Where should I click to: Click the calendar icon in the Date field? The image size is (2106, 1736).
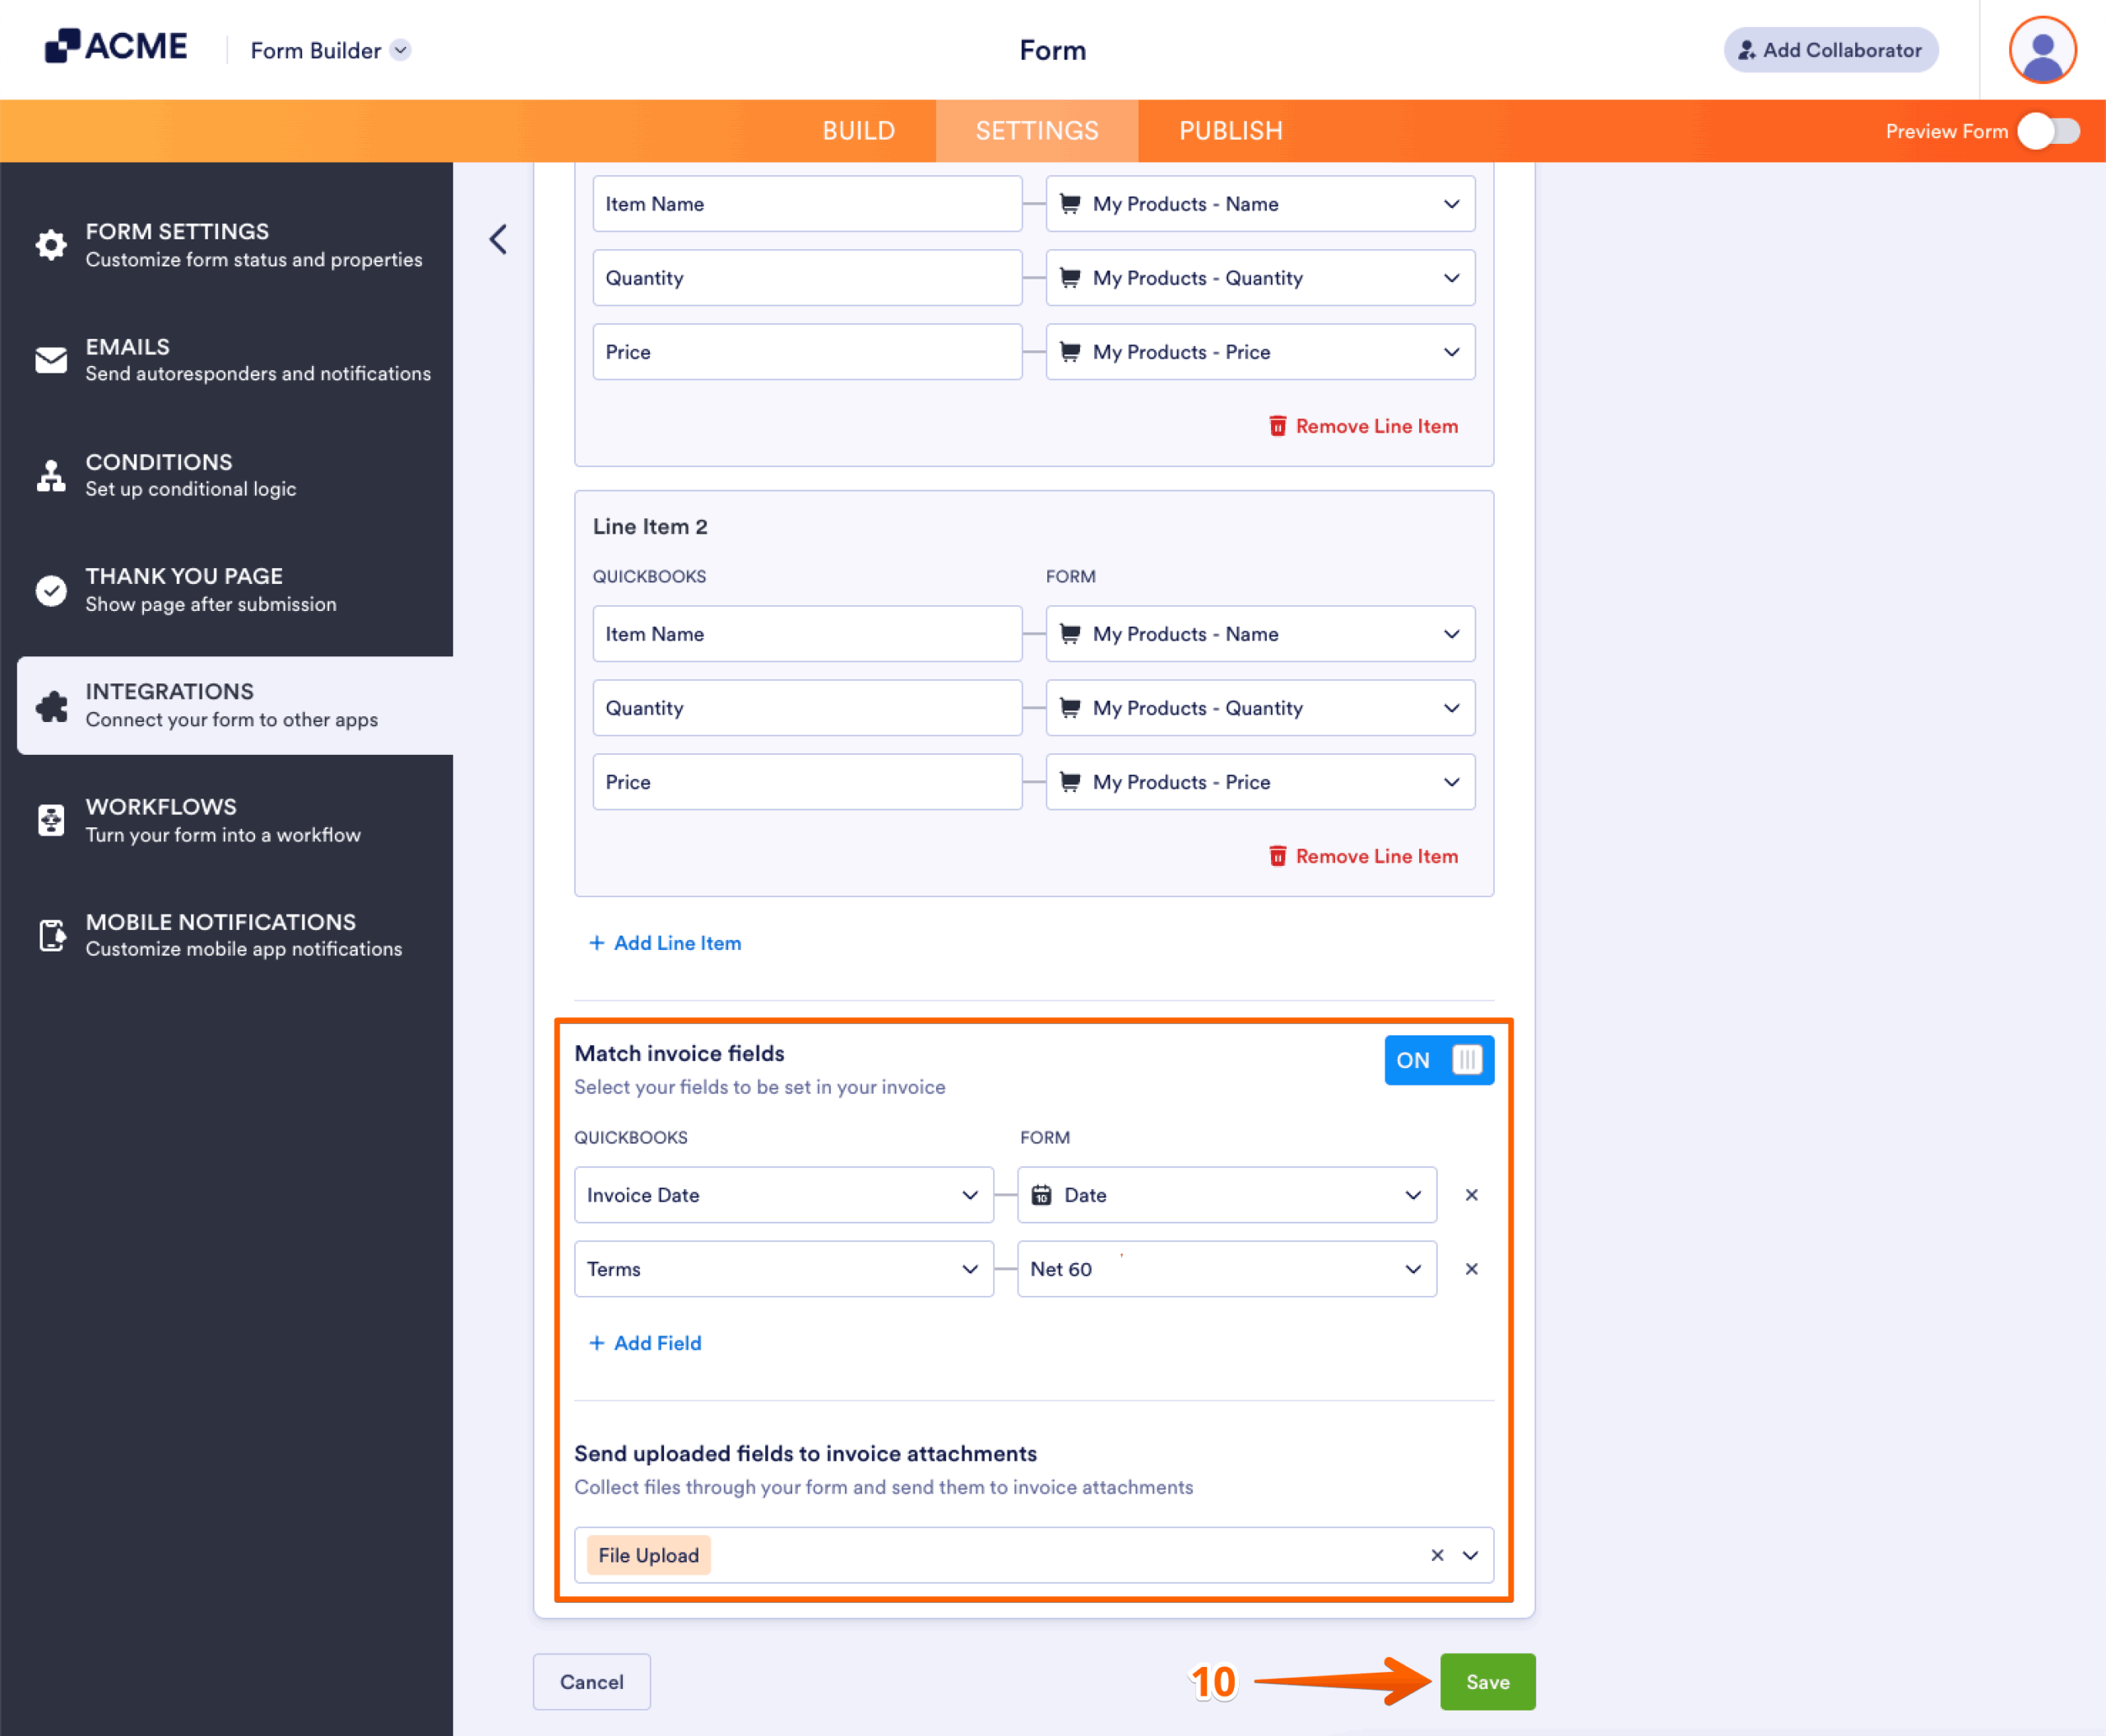click(1042, 1194)
